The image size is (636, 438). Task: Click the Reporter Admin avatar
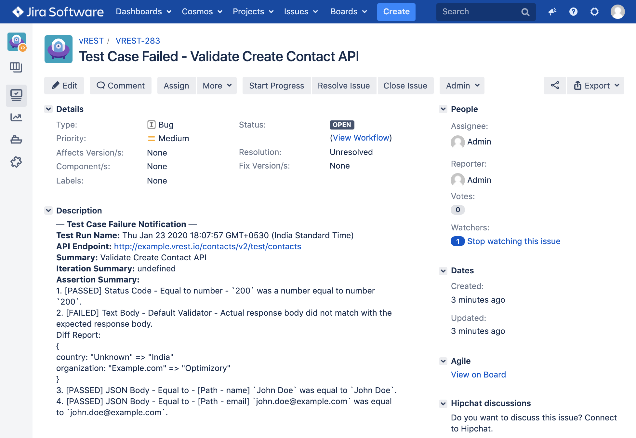[x=457, y=180]
